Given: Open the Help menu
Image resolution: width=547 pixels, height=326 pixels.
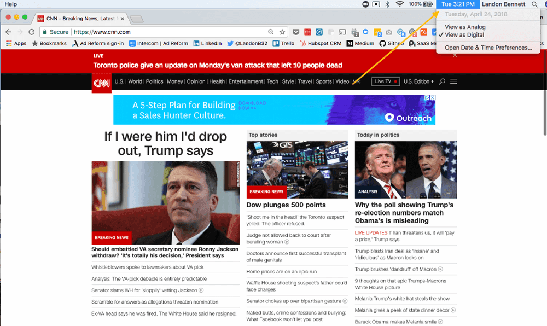Looking at the screenshot, I should 10,4.
